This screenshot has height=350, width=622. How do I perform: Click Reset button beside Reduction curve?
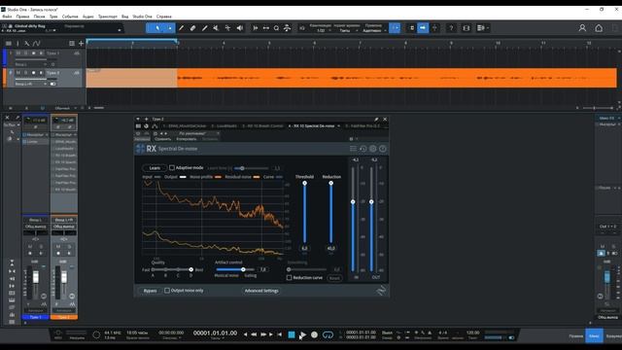click(x=334, y=278)
